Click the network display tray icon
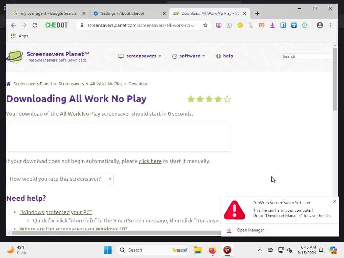Screen dimensions: 344x258 pyautogui.click(x=281, y=250)
